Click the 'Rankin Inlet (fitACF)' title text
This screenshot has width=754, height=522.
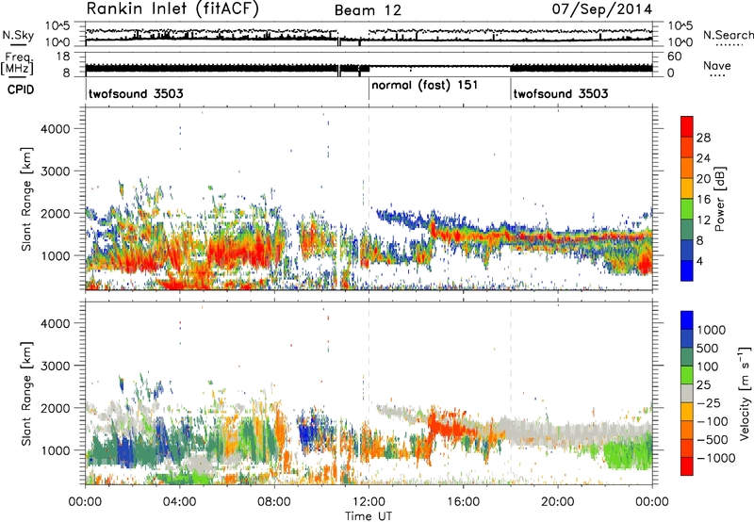point(172,9)
